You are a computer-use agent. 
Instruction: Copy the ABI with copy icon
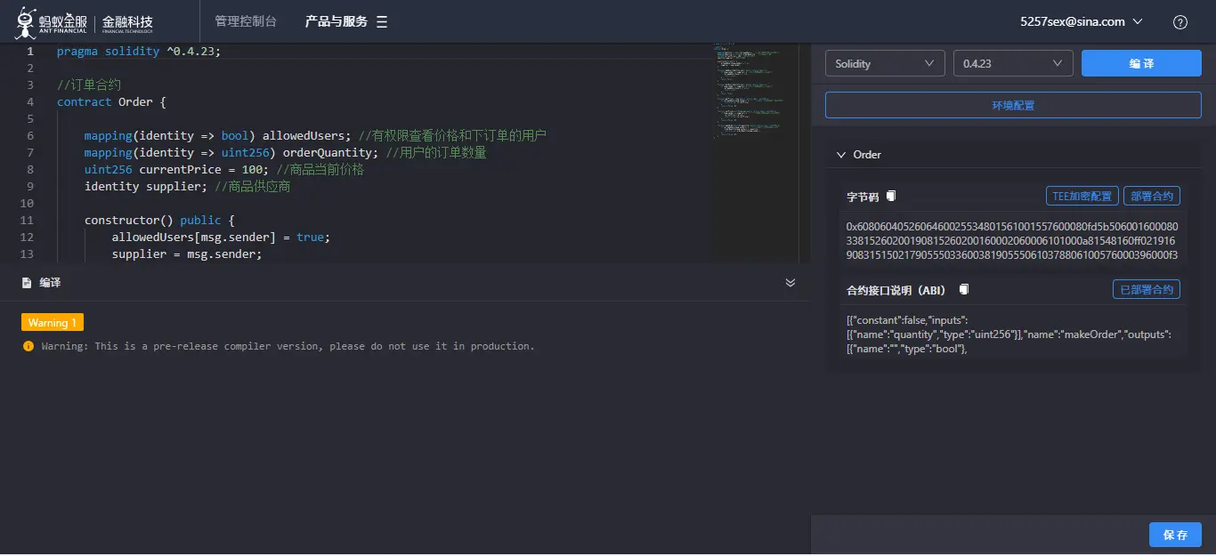click(x=964, y=289)
